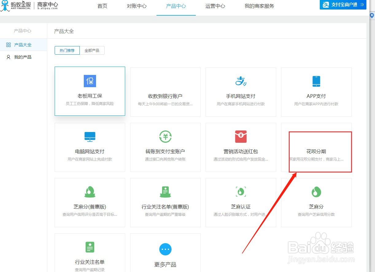The image size is (375, 272).
Task: Click description 查询用户逾期的严重等级
Action: (165, 214)
